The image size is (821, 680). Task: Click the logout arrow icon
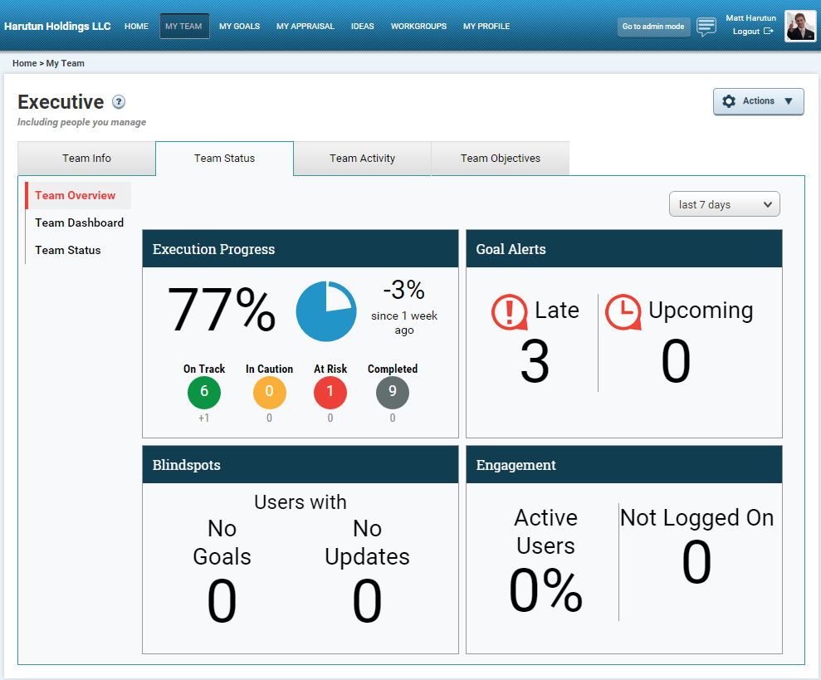[768, 31]
